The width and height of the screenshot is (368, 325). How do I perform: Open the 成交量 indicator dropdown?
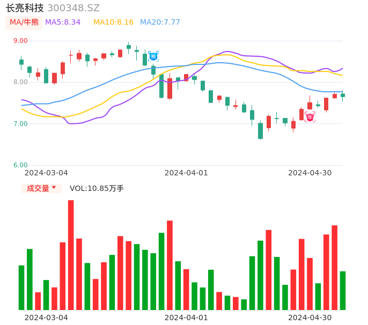[x=41, y=188]
